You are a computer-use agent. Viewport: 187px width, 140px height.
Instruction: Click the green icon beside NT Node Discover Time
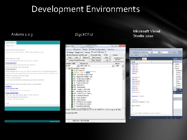[x=72, y=92]
